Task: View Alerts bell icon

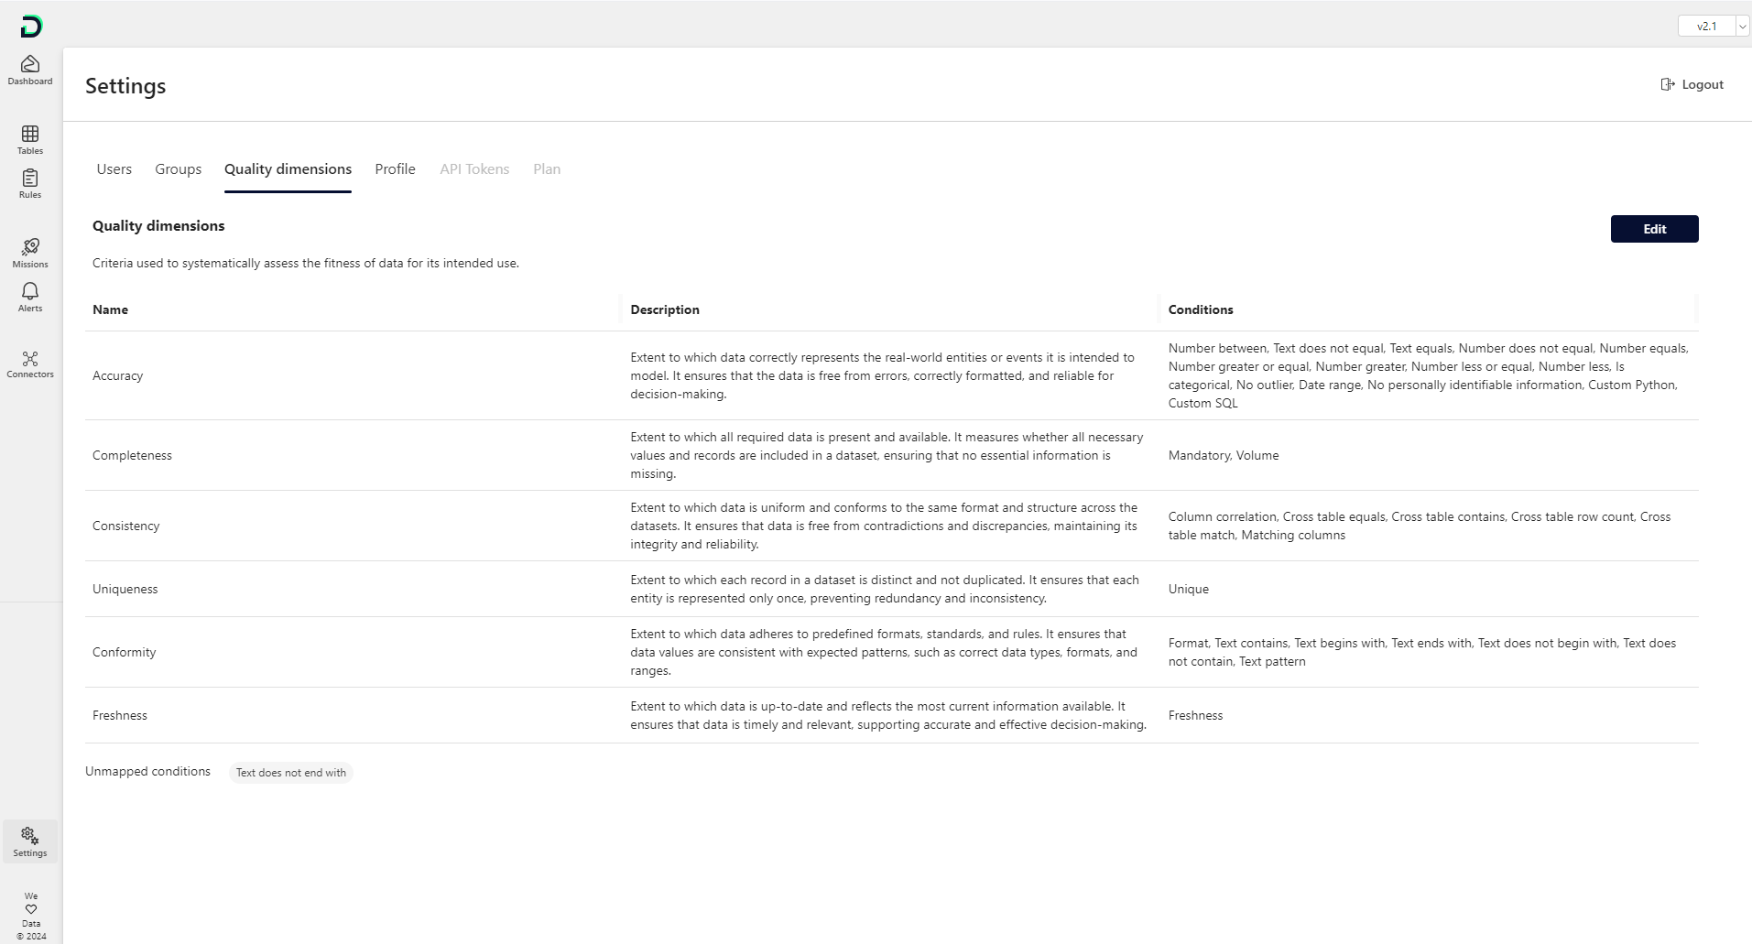Action: (x=30, y=292)
